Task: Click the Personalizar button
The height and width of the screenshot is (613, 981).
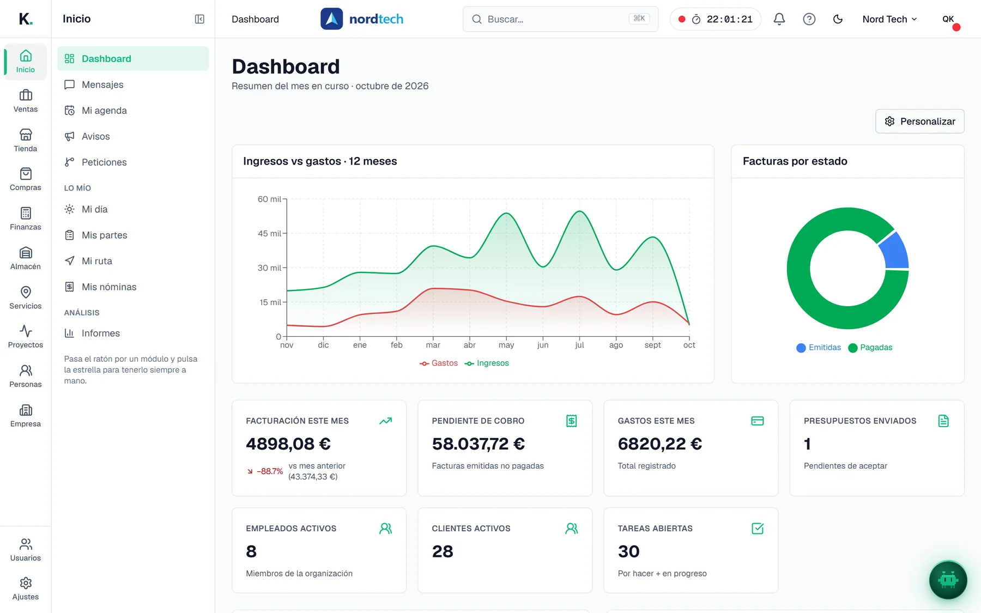Action: tap(919, 122)
